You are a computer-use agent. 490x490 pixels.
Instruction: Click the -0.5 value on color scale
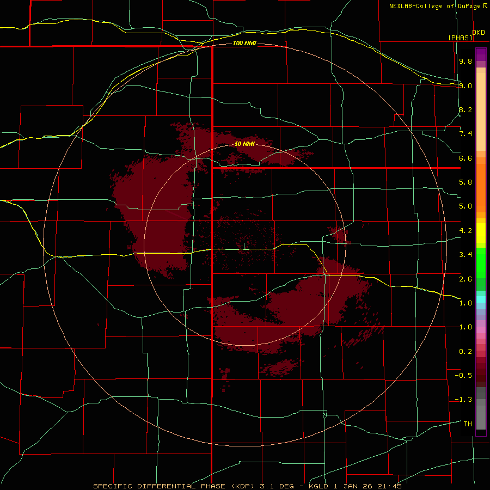click(463, 376)
